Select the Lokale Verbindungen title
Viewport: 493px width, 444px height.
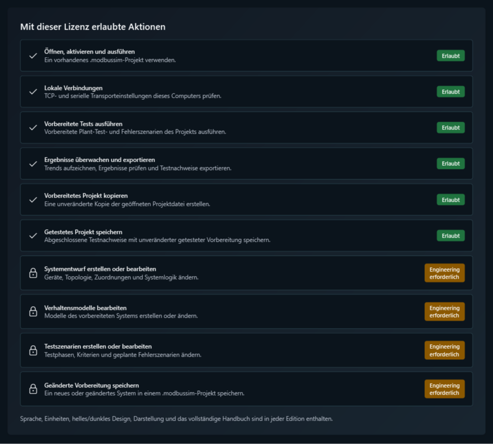pyautogui.click(x=73, y=88)
